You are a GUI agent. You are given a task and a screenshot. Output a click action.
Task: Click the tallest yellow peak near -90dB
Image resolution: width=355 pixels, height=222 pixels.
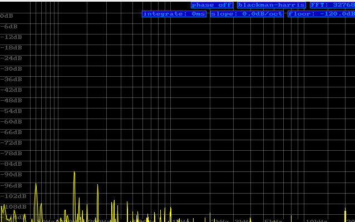[74, 173]
